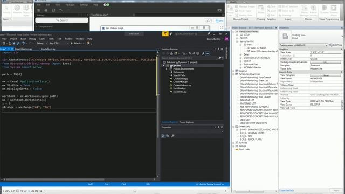Expand the Groups node in Project Browser
Screen dimensions: 345x194
click(x=233, y=146)
